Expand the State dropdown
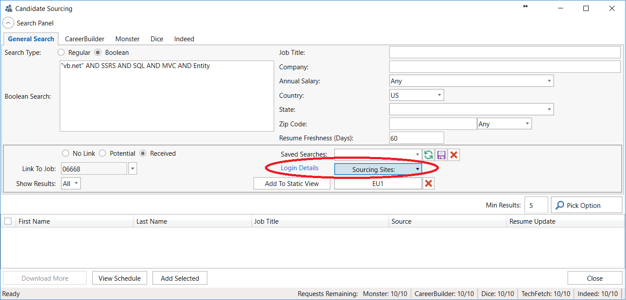This screenshot has width=626, height=300. 471,109
